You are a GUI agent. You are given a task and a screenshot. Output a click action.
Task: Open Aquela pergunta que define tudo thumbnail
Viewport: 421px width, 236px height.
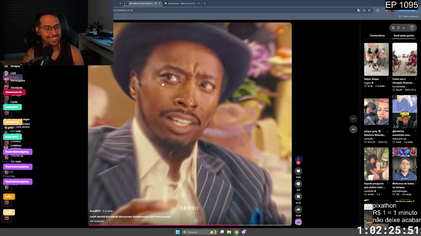376,164
